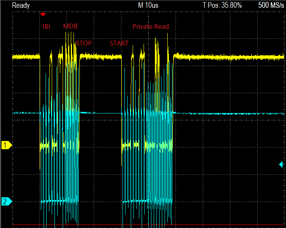This screenshot has width=286, height=228.
Task: Click the MDB annotation label
Action: coord(70,26)
